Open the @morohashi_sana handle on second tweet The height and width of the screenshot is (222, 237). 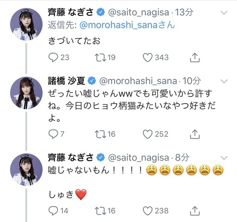(138, 81)
